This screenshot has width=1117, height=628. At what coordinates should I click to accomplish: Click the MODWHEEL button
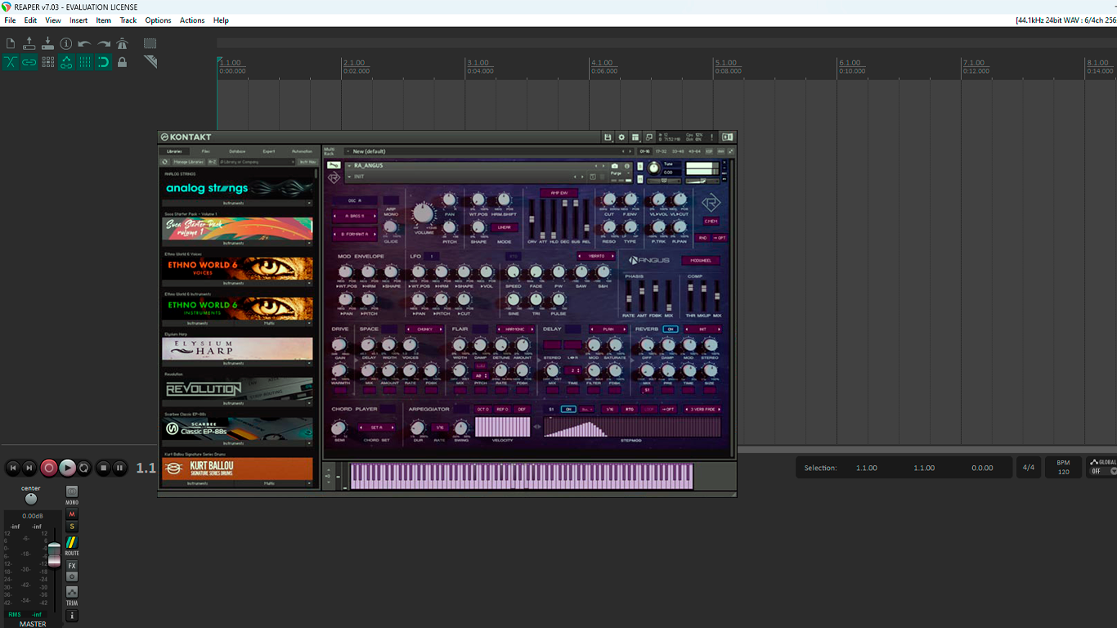click(x=701, y=261)
